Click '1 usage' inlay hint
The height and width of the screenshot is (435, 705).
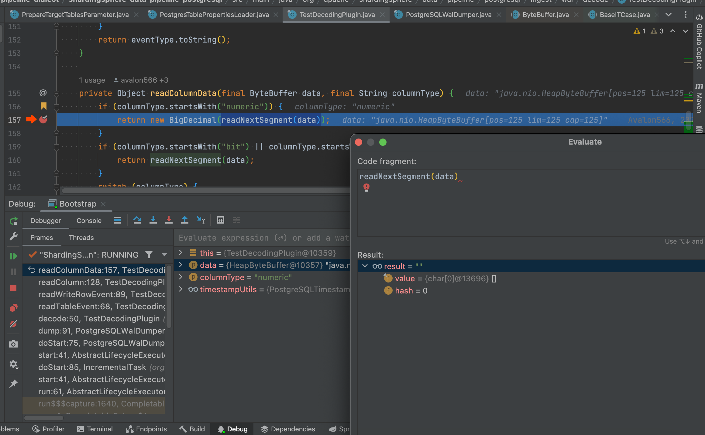(92, 80)
